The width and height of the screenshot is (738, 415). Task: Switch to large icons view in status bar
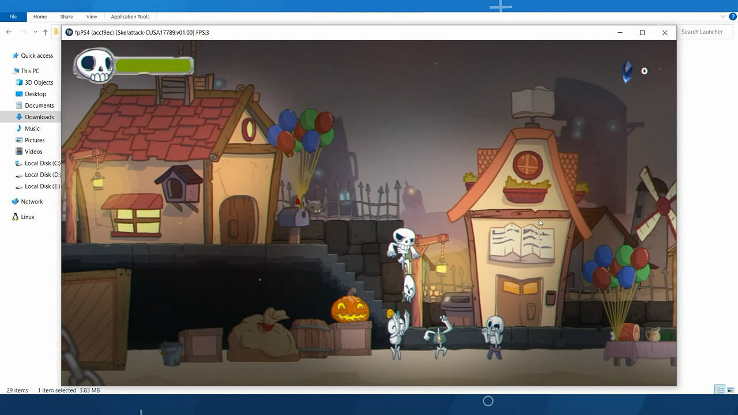pyautogui.click(x=731, y=390)
